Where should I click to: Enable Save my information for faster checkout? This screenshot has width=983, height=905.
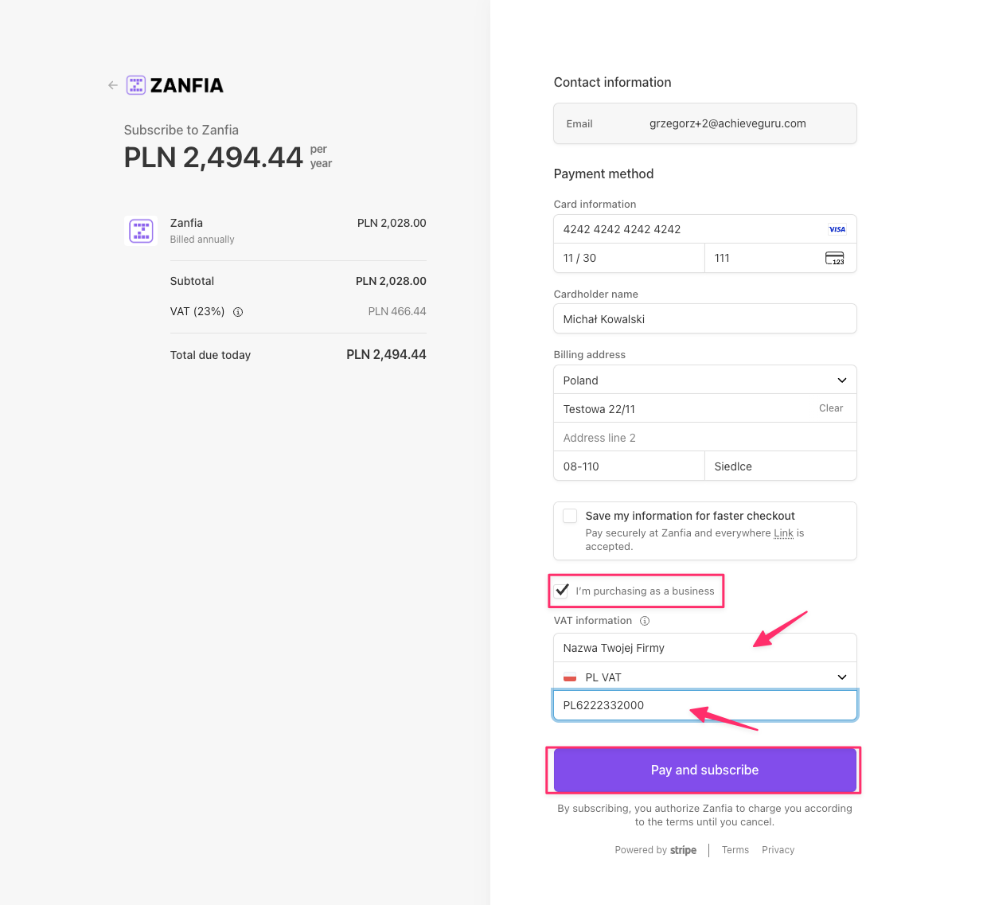pyautogui.click(x=570, y=516)
